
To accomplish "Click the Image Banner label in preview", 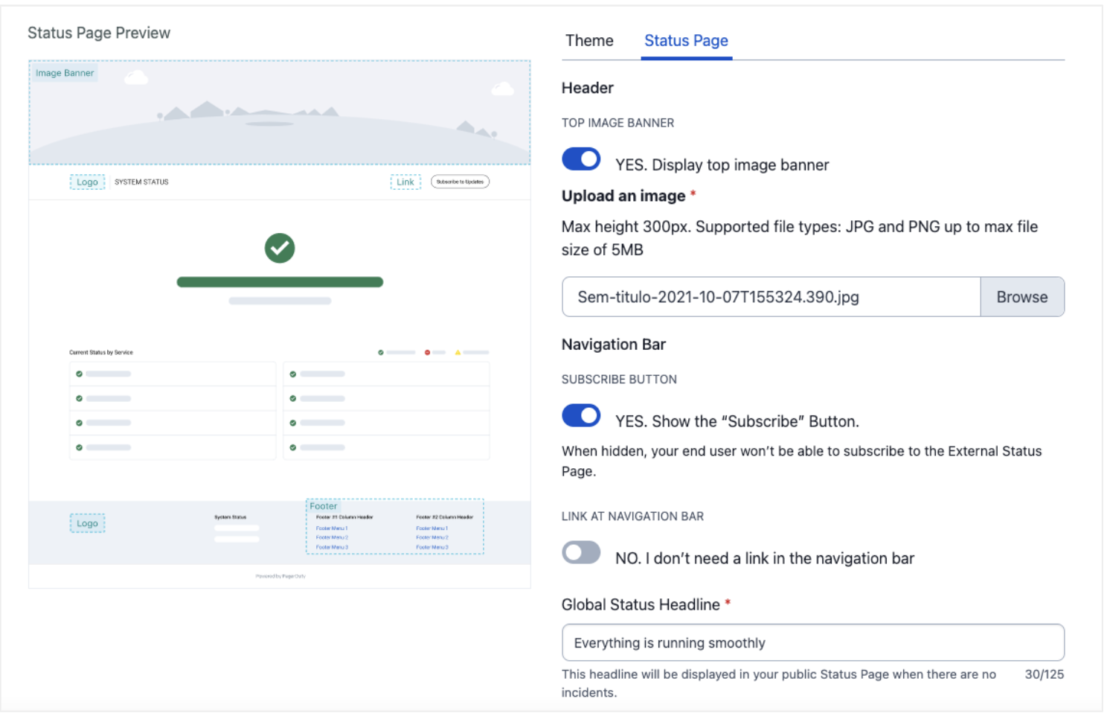I will point(65,73).
